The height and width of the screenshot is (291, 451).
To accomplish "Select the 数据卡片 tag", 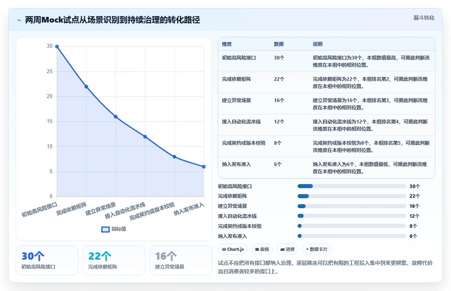I will (317, 249).
